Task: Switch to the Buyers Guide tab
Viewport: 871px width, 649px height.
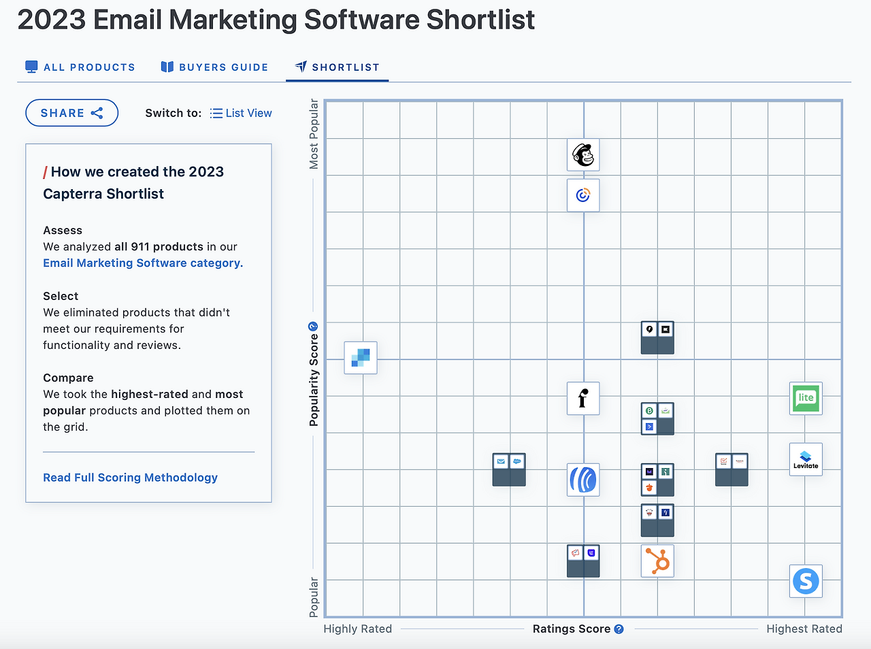Action: tap(214, 67)
